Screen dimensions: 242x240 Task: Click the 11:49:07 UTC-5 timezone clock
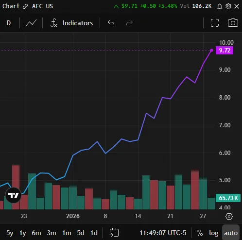tap(163, 233)
